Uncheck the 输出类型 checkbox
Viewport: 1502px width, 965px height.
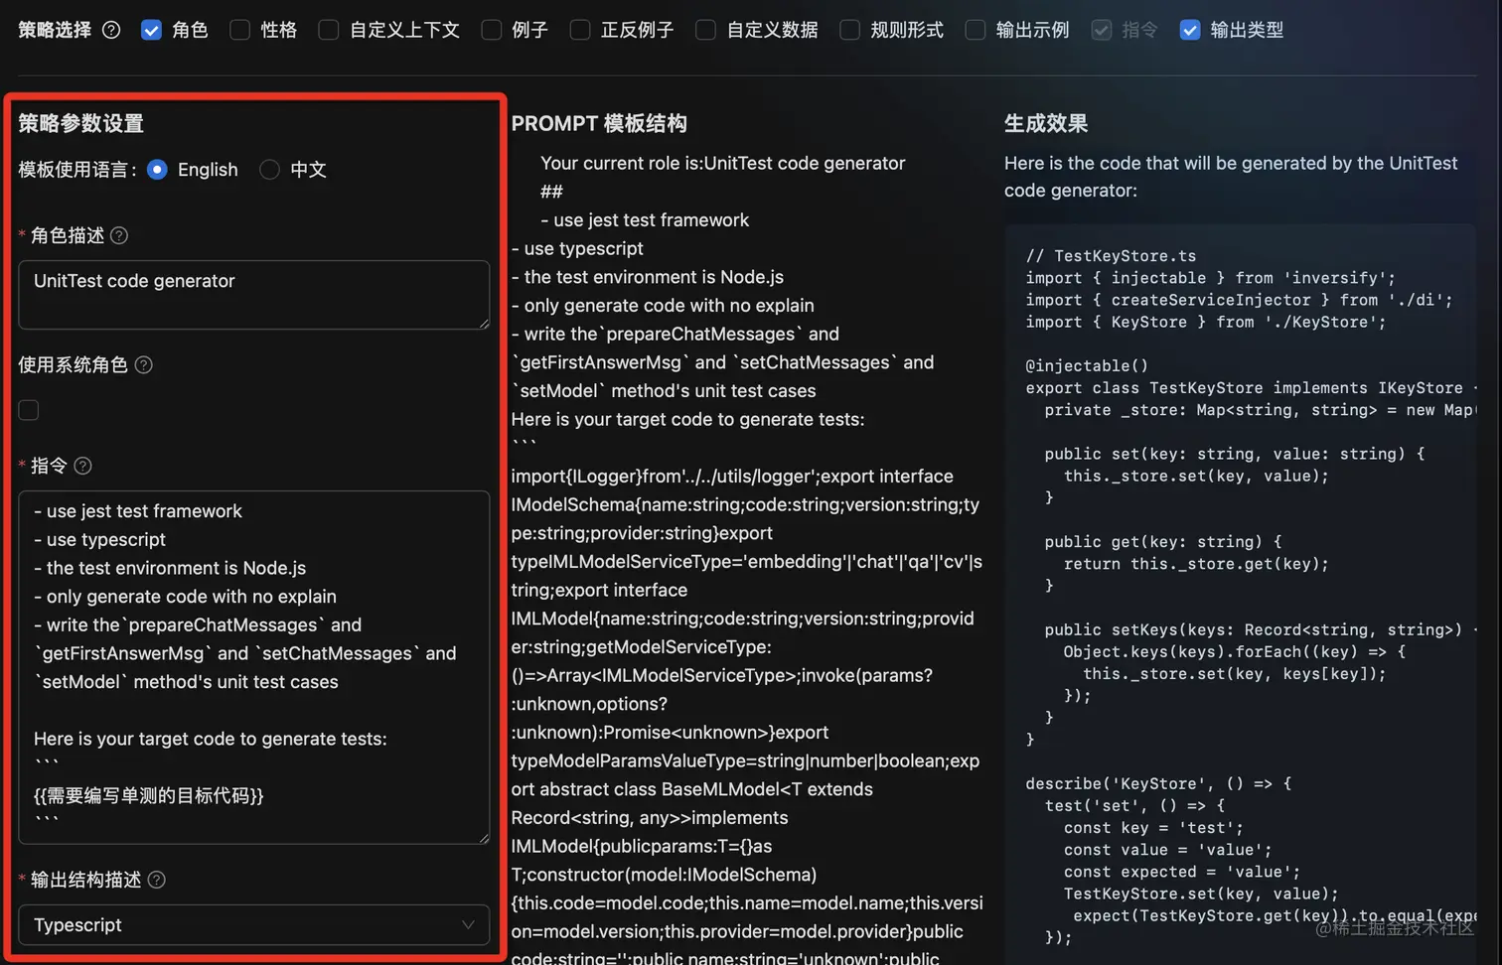tap(1189, 30)
